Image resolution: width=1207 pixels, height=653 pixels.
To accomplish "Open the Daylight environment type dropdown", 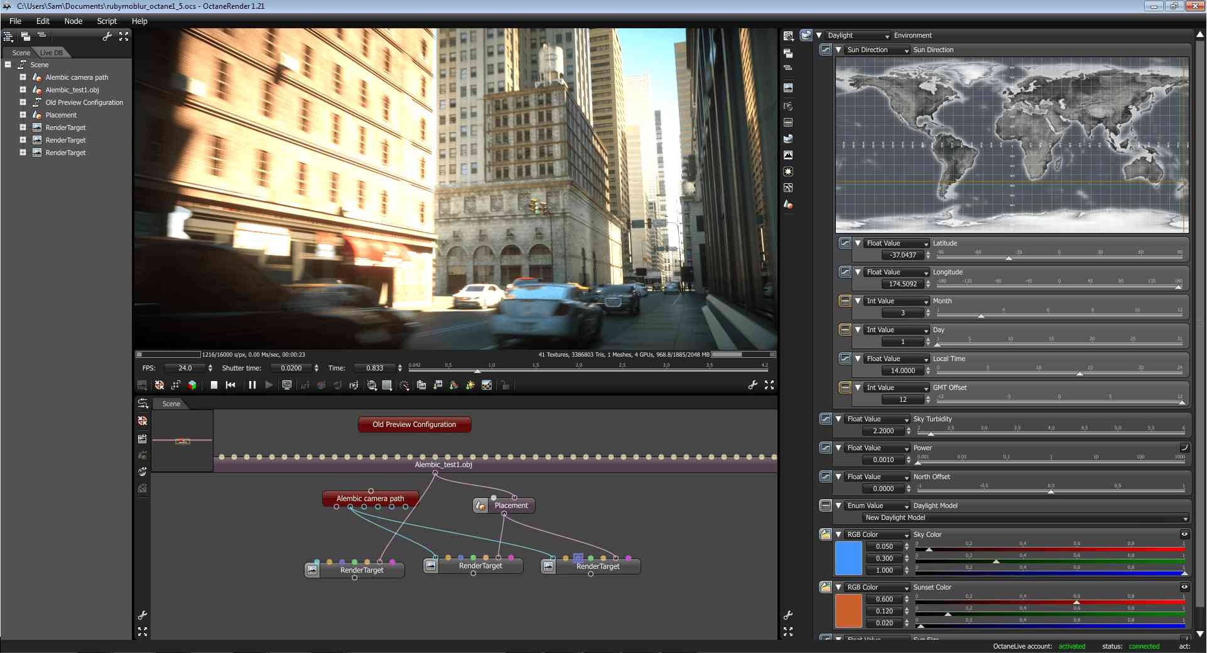I will pyautogui.click(x=857, y=35).
